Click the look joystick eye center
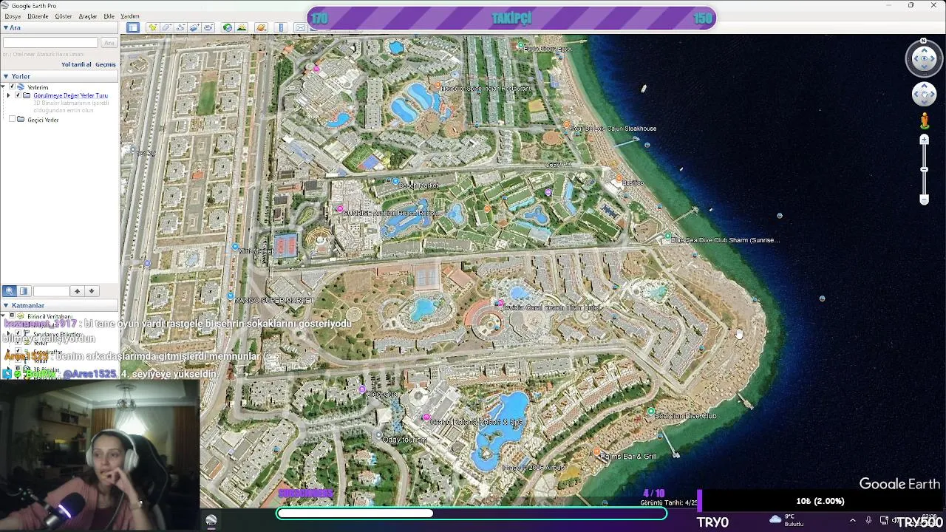946x532 pixels. coord(924,59)
